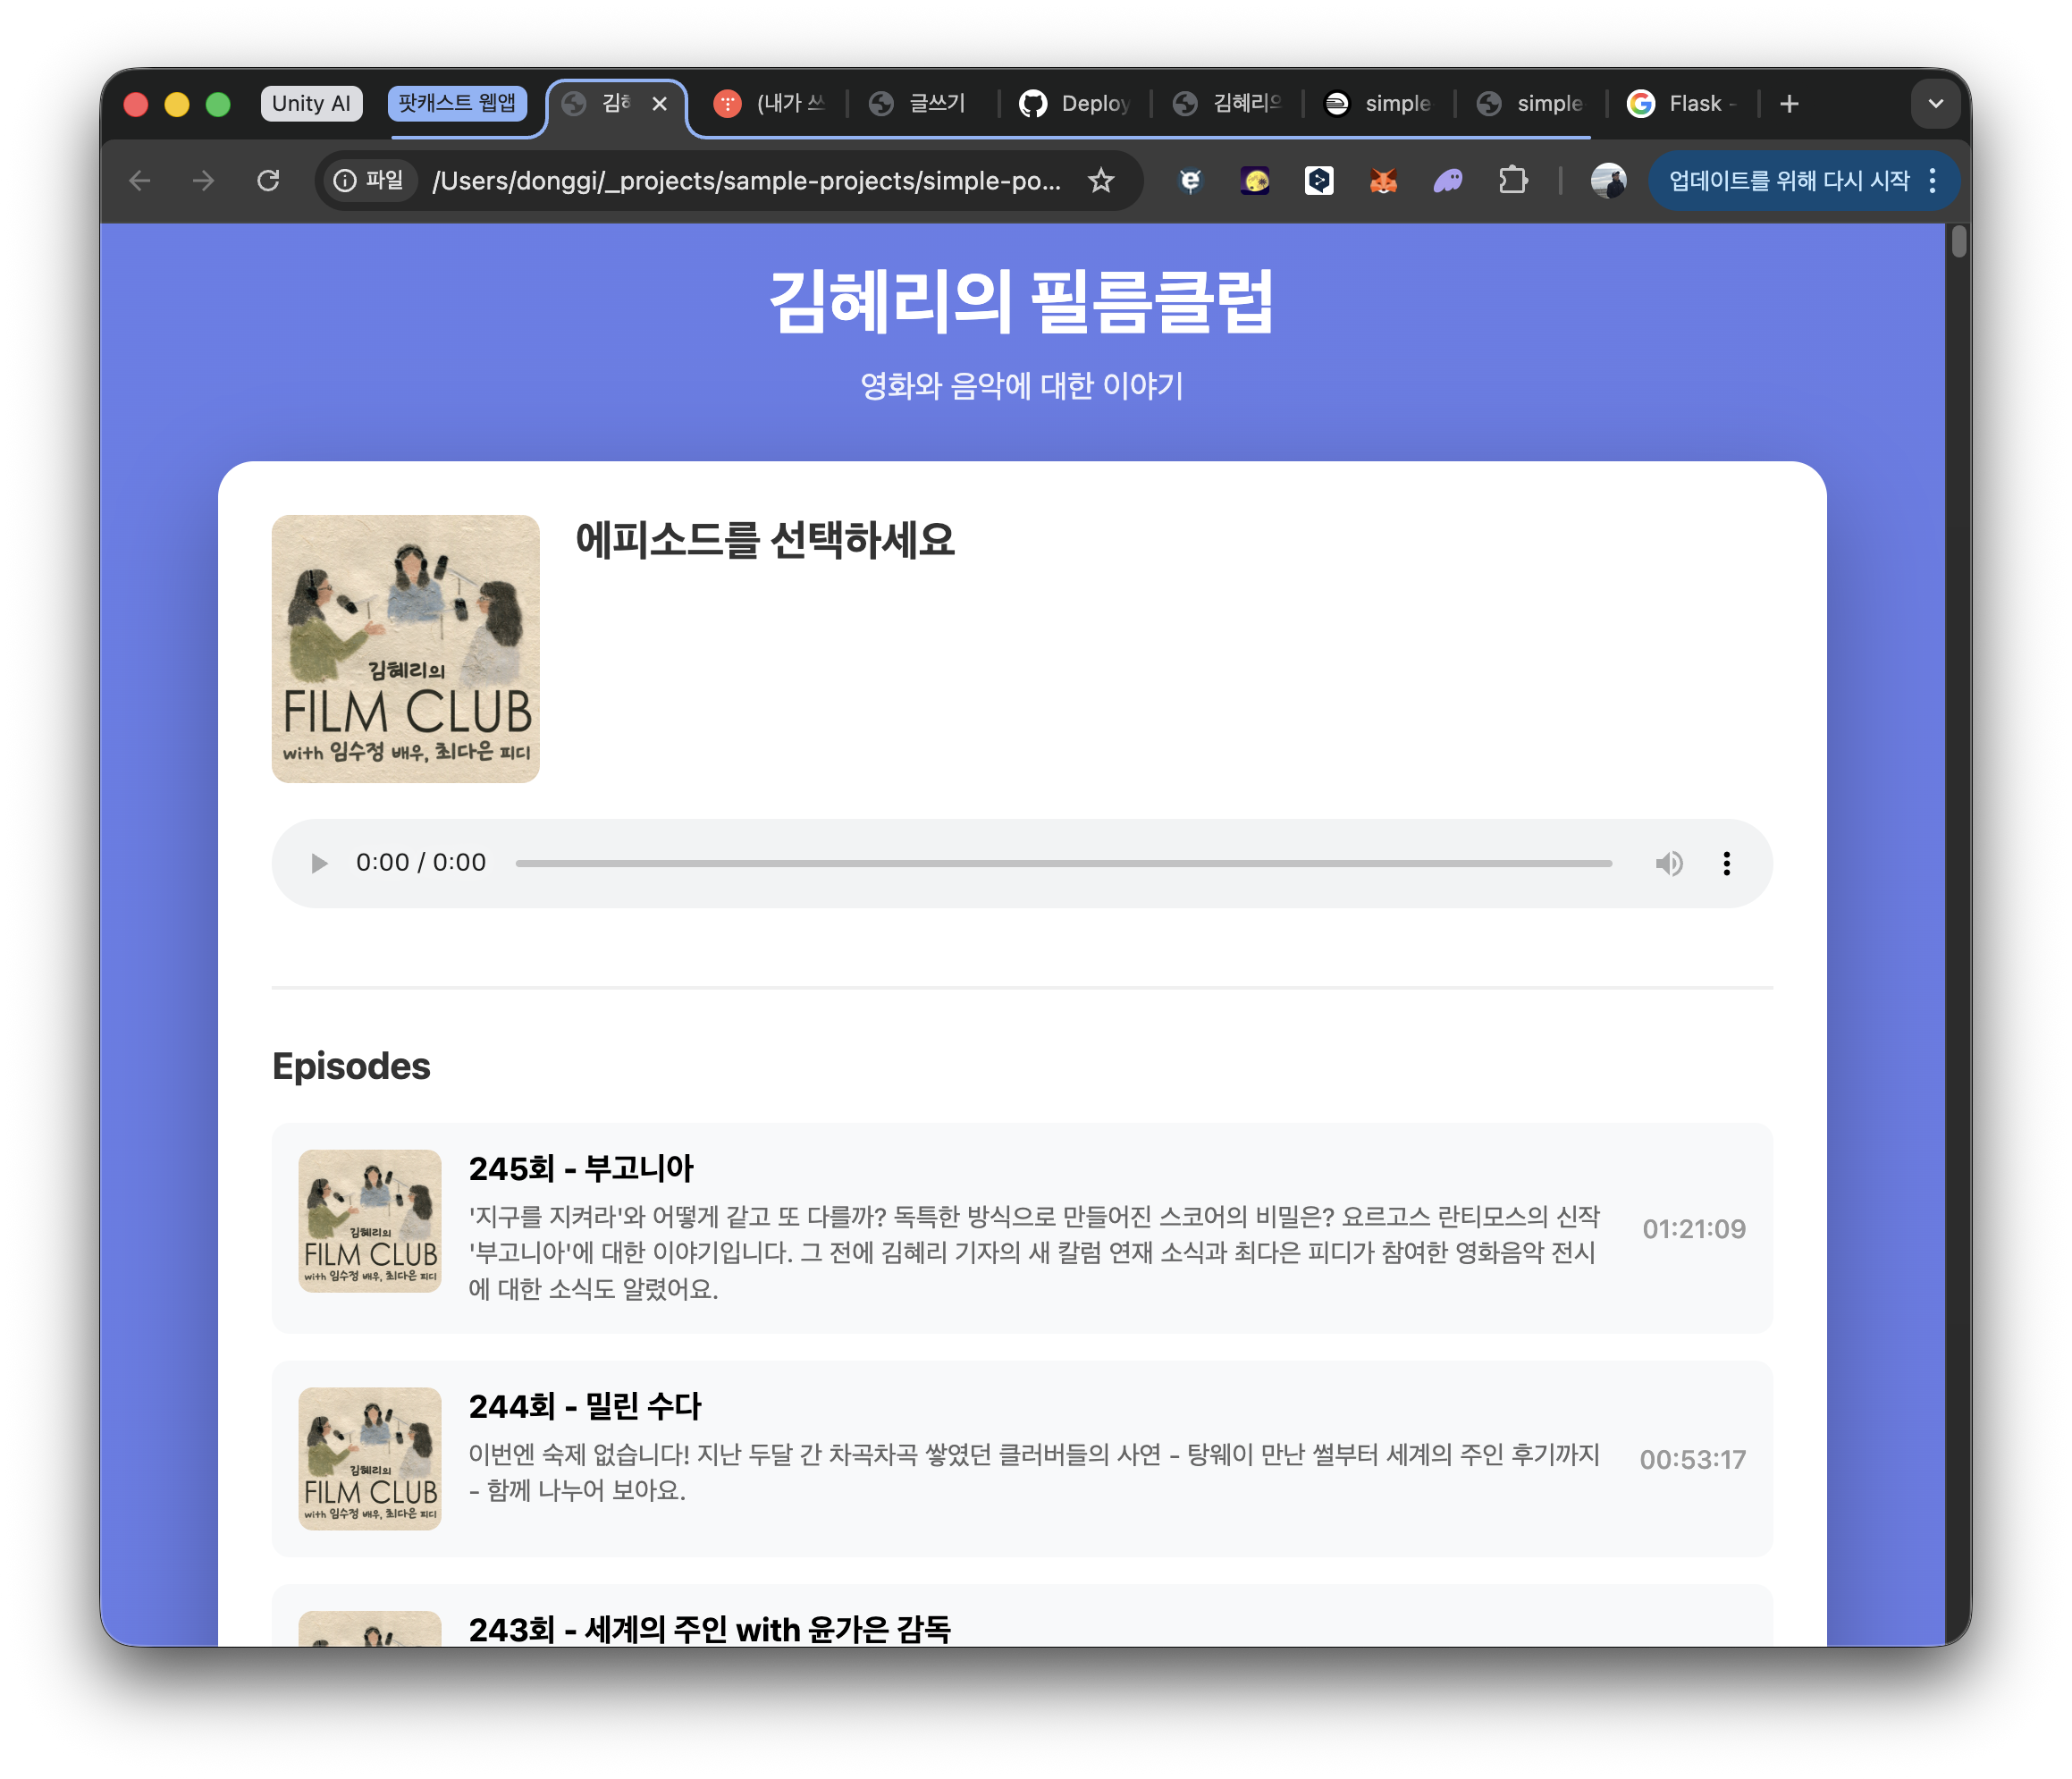
Task: Toggle the Unity AI tab group
Action: coord(311,104)
